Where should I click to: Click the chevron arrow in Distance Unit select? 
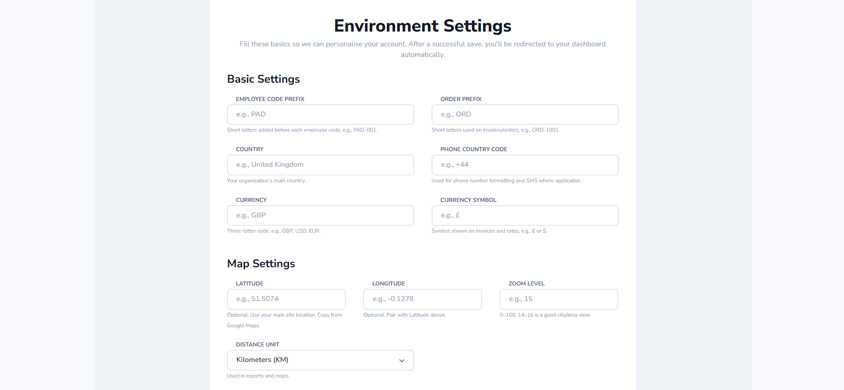coord(402,361)
